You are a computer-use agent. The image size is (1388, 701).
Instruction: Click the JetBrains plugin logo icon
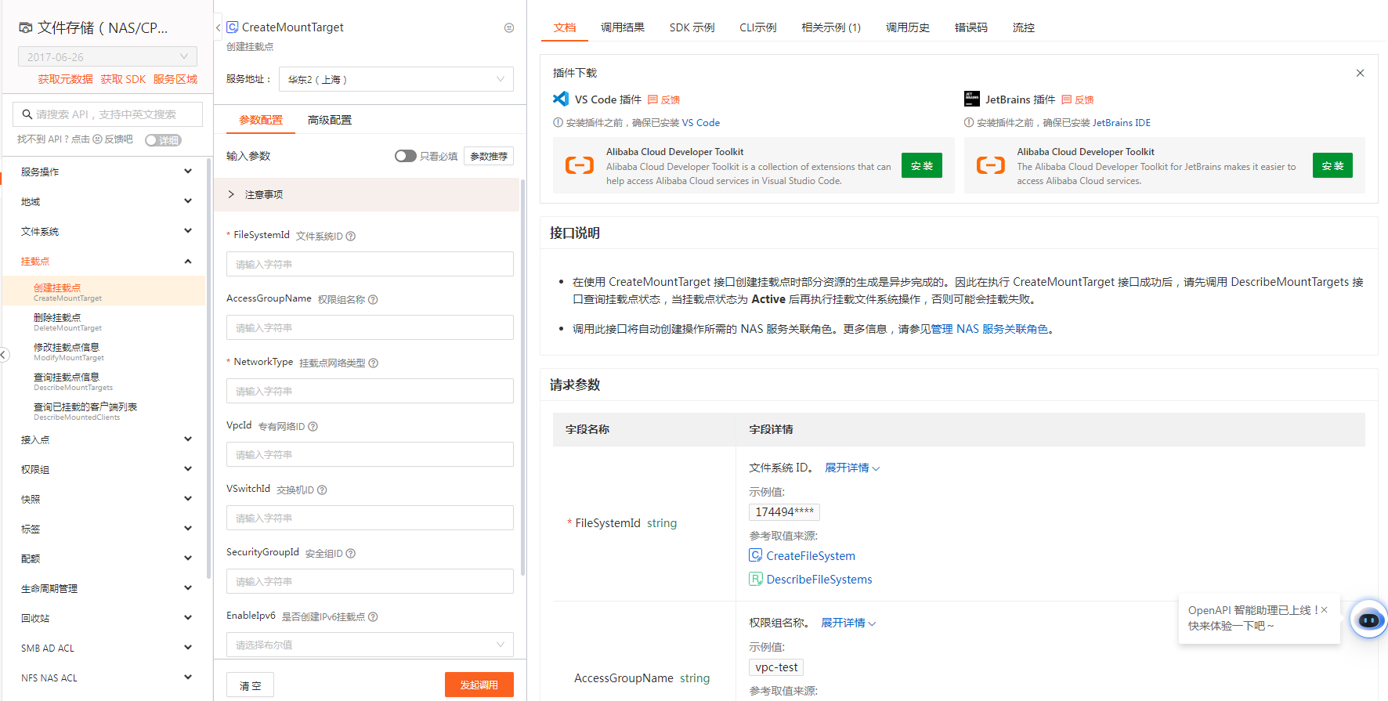pos(972,99)
